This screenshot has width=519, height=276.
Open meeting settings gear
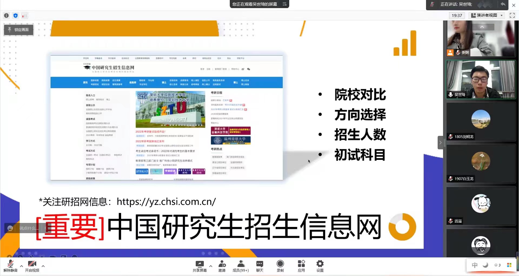320,266
